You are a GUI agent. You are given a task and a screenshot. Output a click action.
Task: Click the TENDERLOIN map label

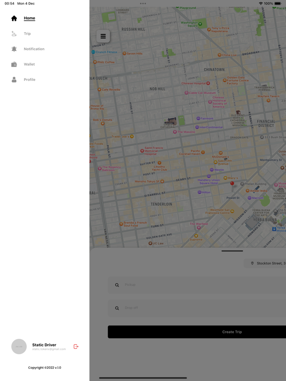[161, 204]
